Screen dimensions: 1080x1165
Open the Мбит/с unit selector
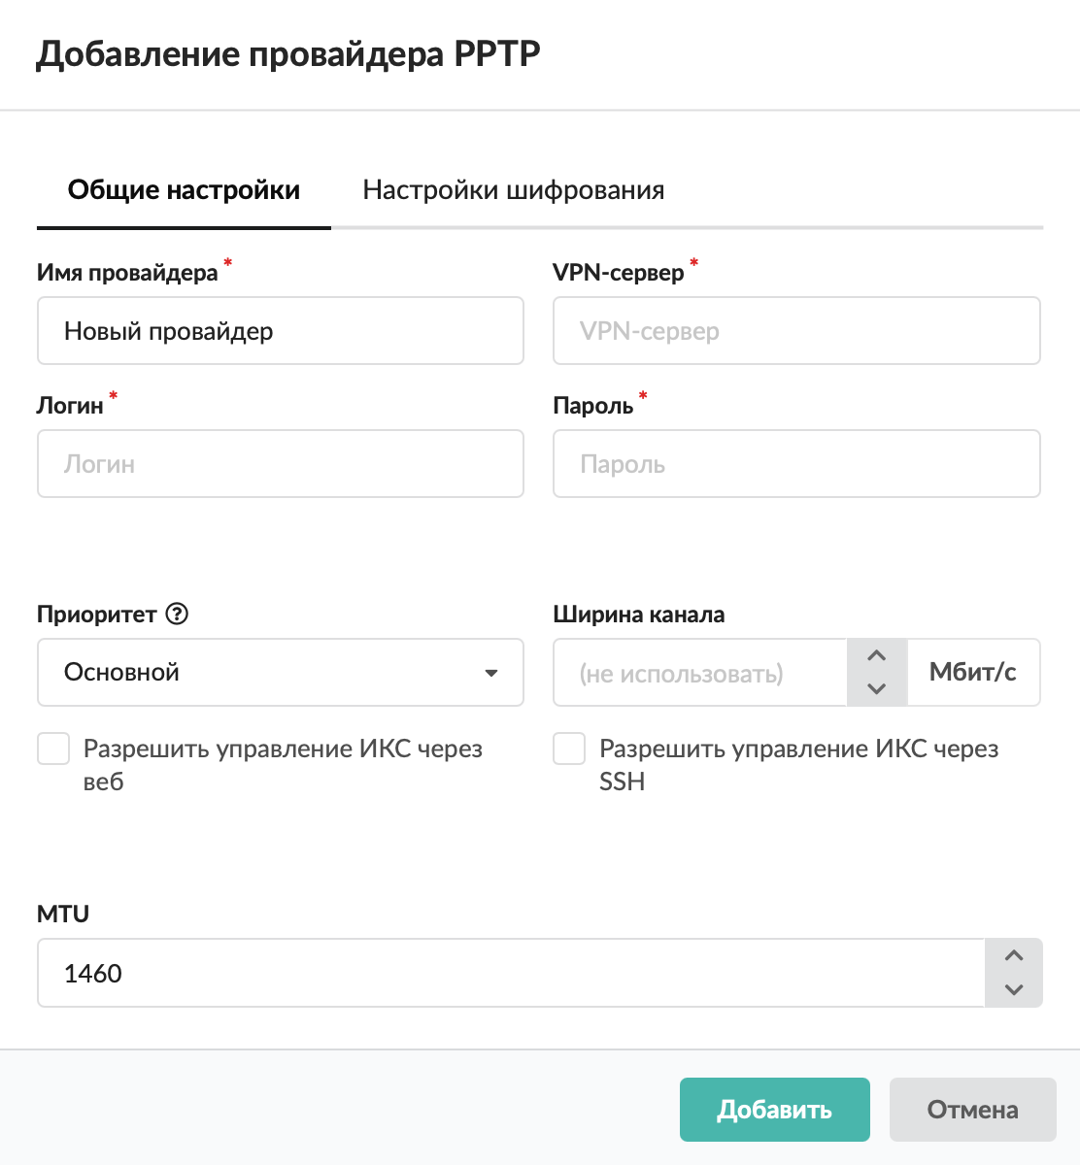[972, 672]
